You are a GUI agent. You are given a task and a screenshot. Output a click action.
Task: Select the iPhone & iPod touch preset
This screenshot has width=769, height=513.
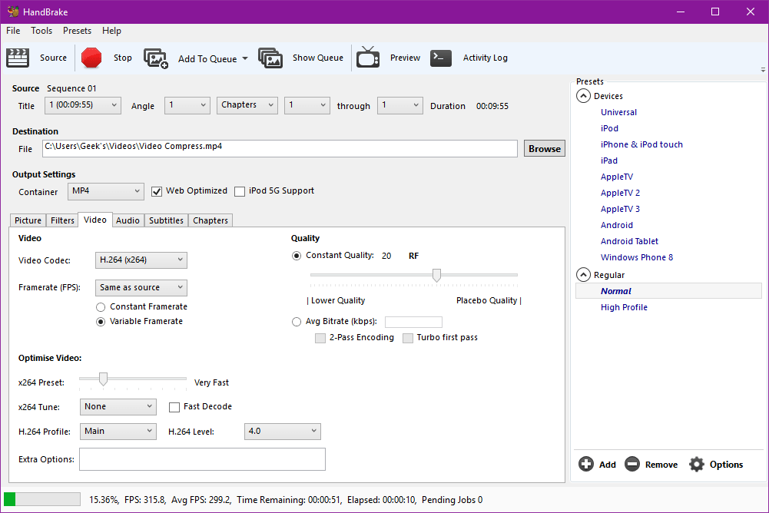tap(641, 144)
